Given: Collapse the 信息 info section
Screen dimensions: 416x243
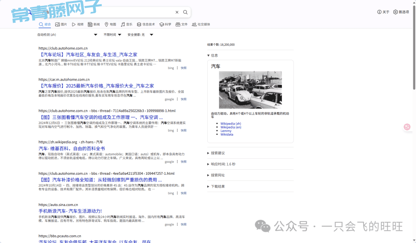Looking at the screenshot, I should [x=213, y=56].
